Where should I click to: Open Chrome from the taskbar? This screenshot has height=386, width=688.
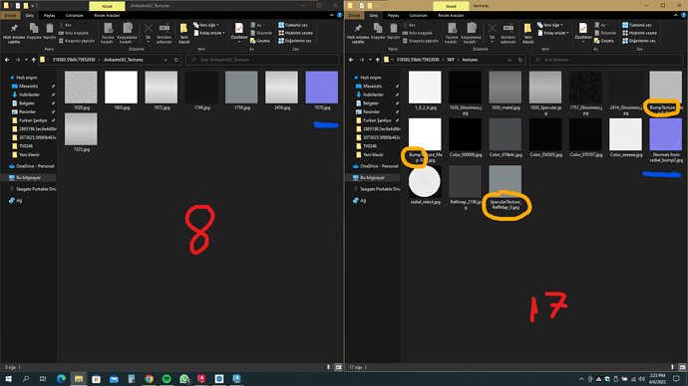point(149,379)
